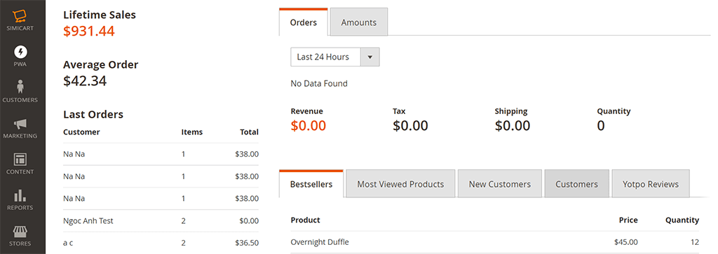Select the Bestsellers tab
Viewport: 718px width, 254px height.
[311, 184]
